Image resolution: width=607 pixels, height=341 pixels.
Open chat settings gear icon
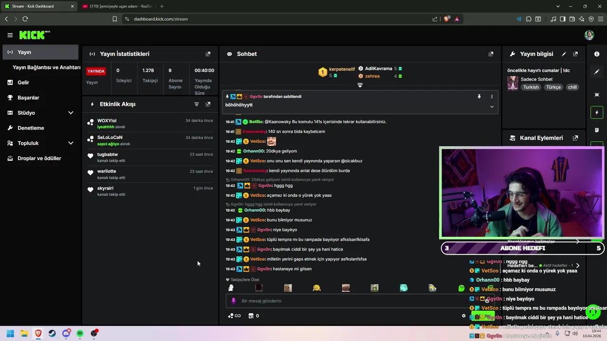464,316
